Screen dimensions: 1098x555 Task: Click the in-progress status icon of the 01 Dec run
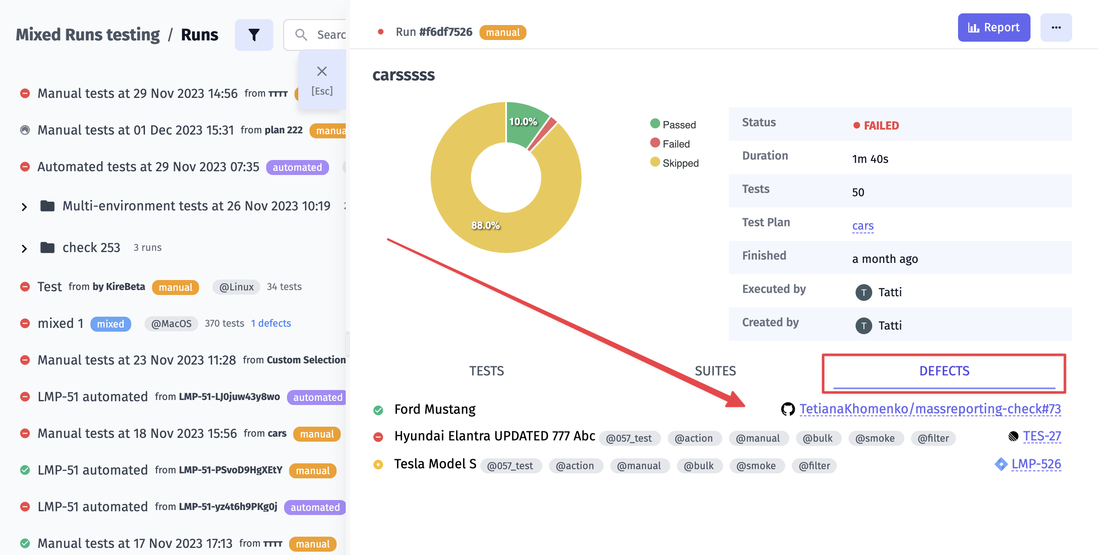click(25, 130)
